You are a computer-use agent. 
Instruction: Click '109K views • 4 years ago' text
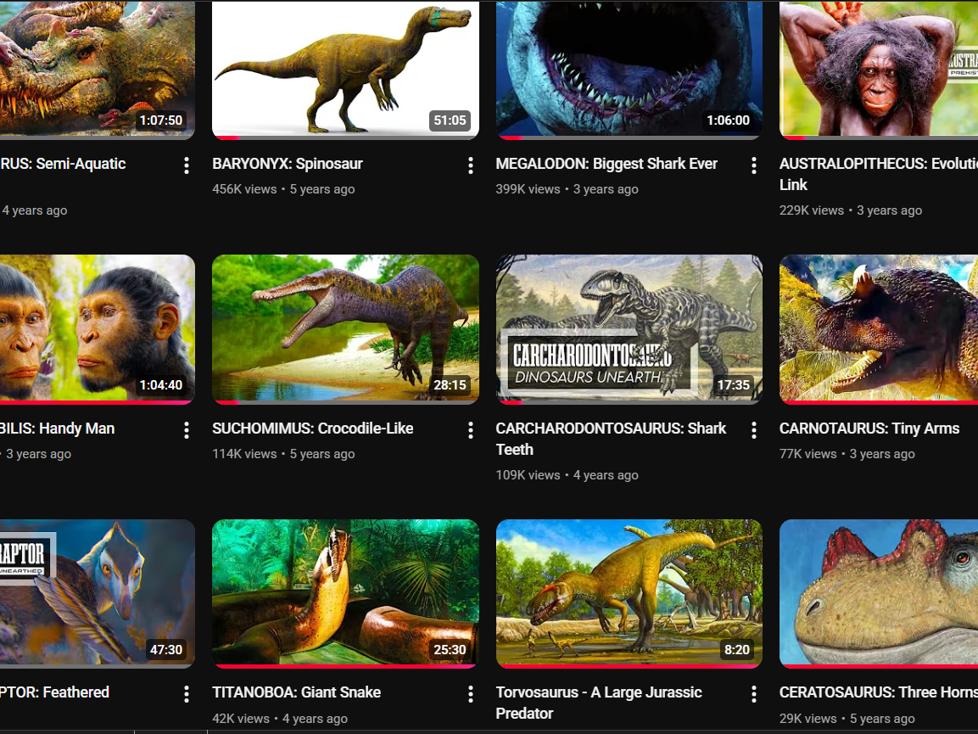coord(567,475)
